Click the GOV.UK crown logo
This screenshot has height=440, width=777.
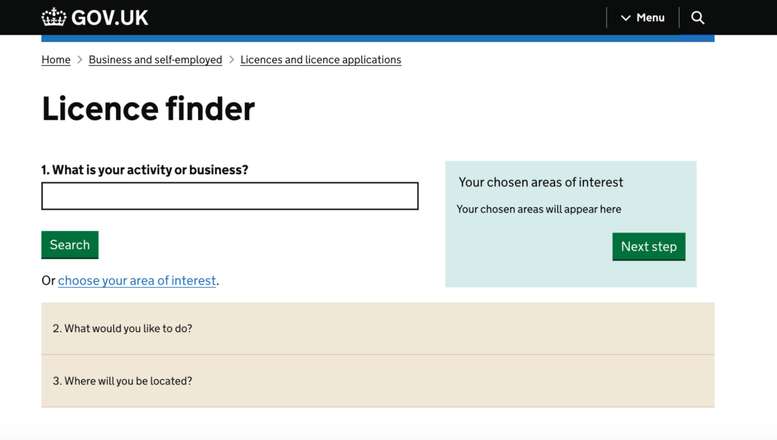point(53,17)
